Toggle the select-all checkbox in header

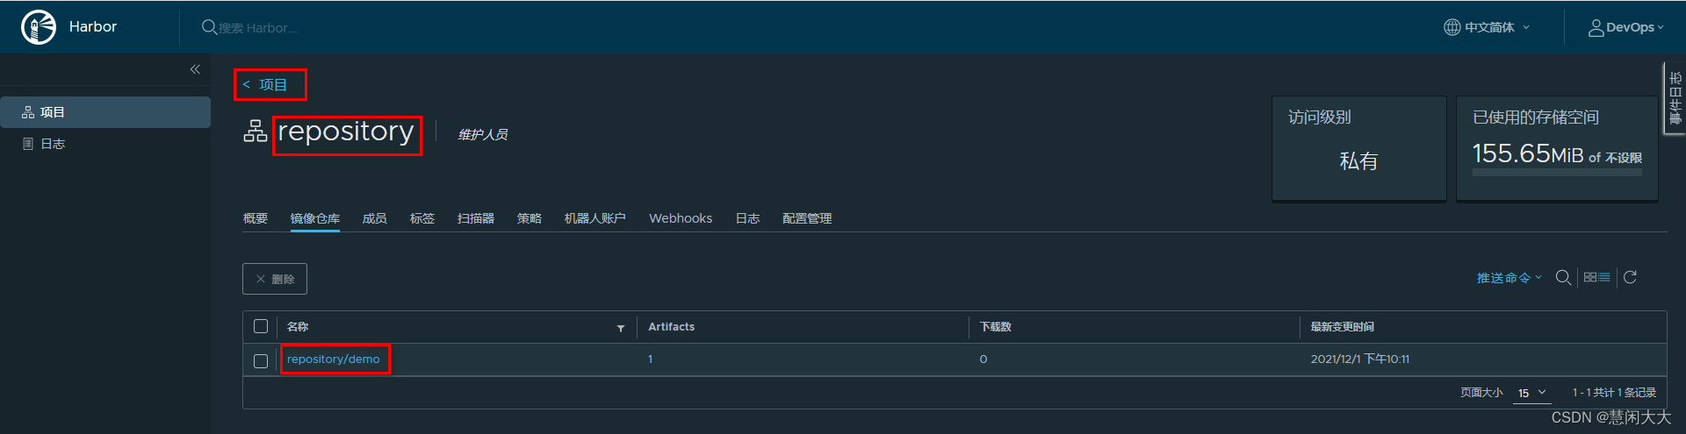(x=261, y=326)
